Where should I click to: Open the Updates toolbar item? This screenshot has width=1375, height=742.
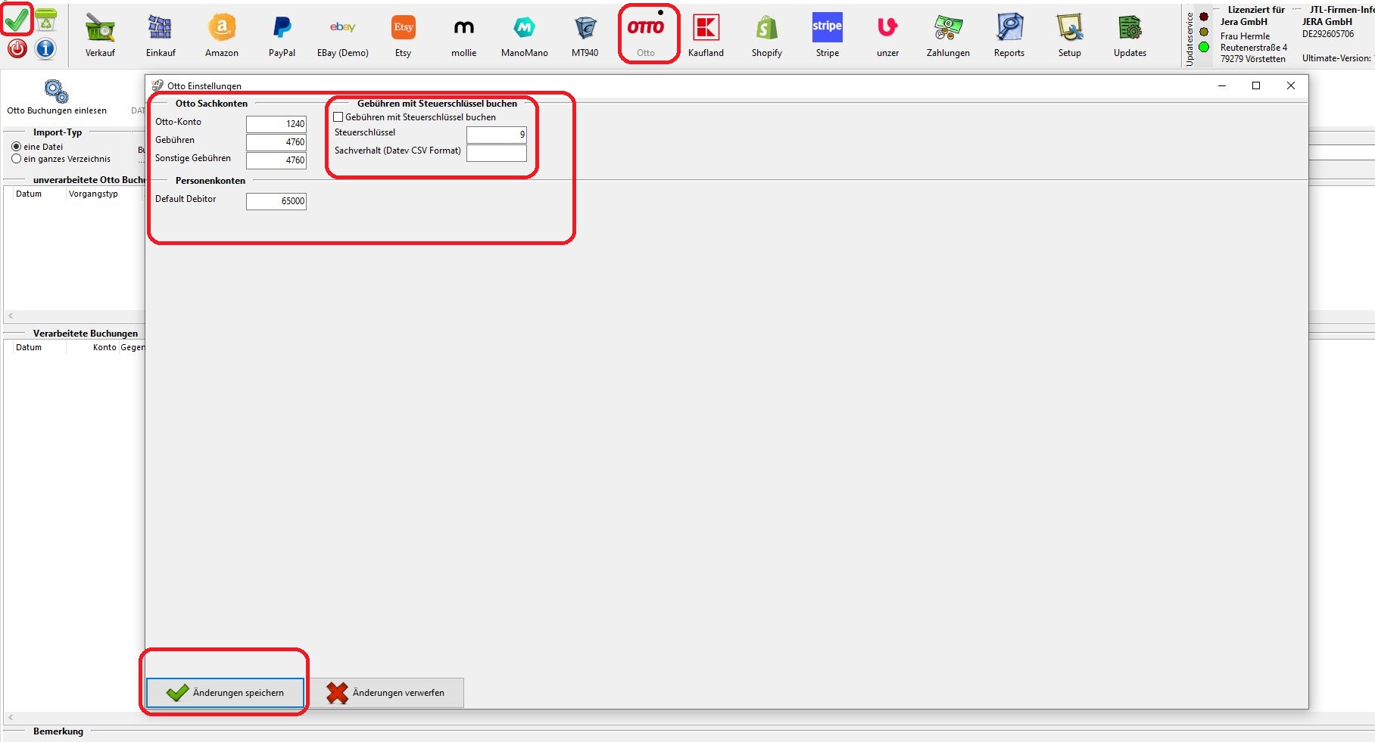[1130, 29]
